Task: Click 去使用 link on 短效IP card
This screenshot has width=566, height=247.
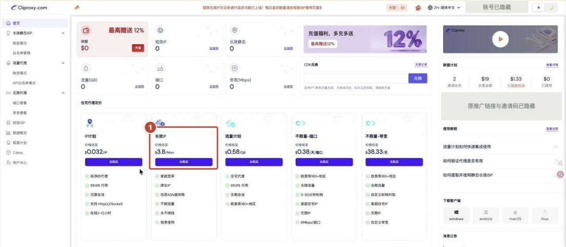Action: coord(214,49)
